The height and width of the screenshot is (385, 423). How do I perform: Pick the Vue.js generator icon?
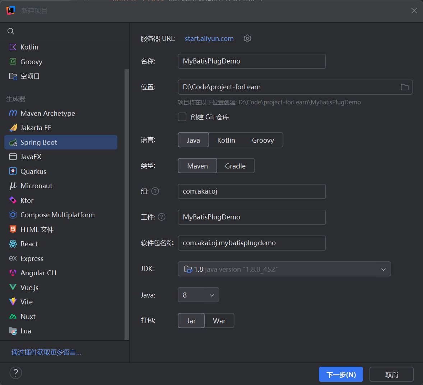pyautogui.click(x=13, y=287)
